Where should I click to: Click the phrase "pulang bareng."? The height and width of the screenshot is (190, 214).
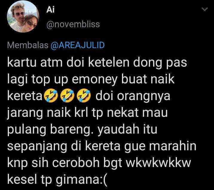(x=51, y=129)
